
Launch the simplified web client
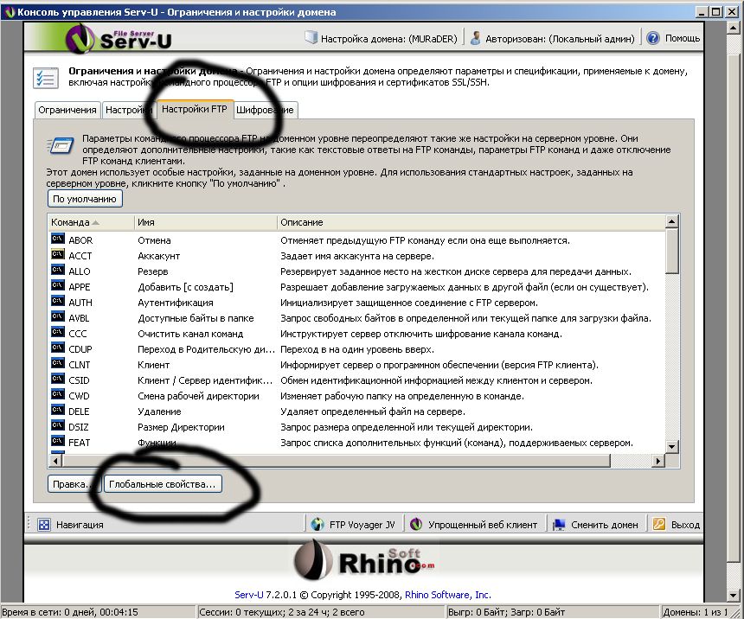(474, 524)
